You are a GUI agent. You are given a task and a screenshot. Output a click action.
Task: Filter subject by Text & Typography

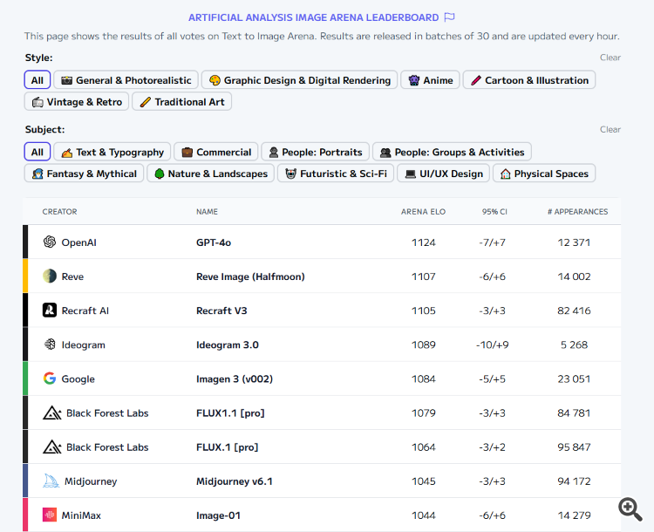click(112, 152)
